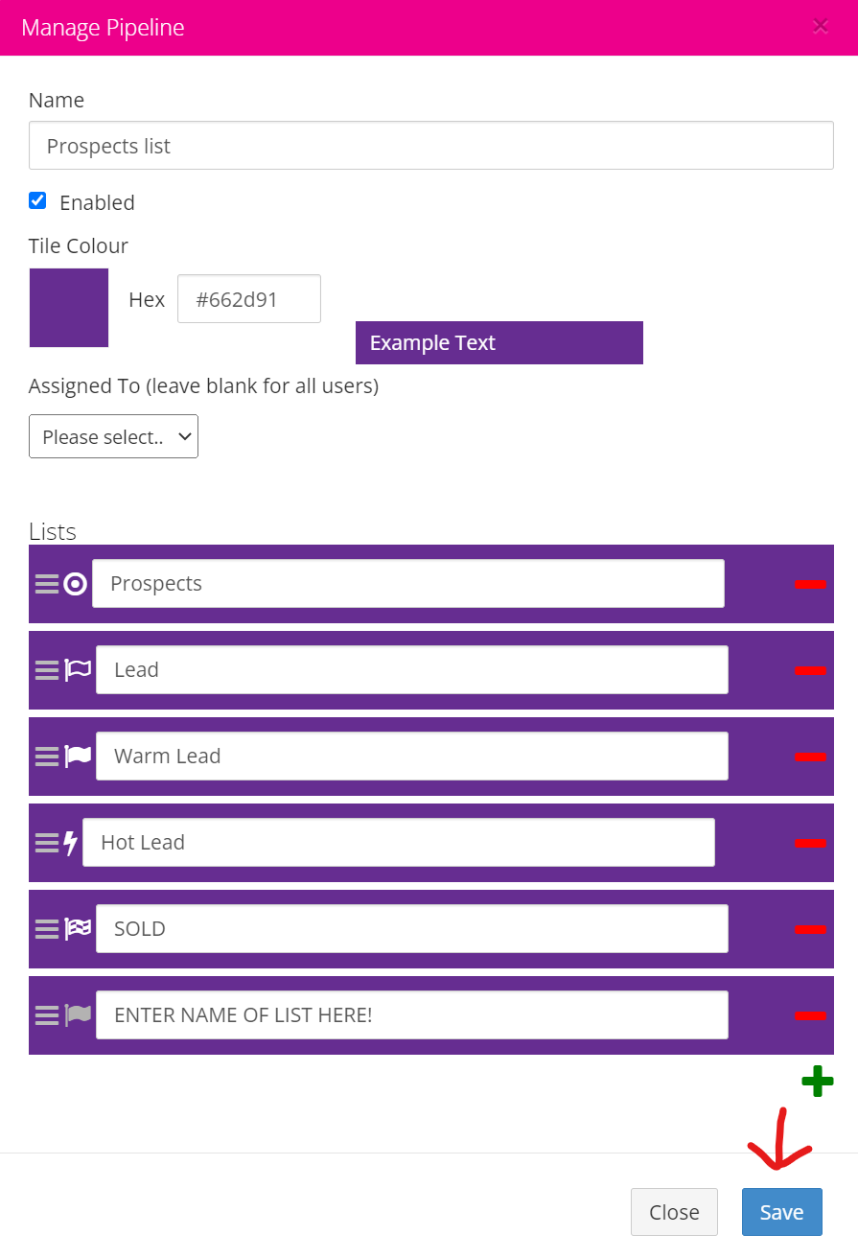Image resolution: width=858 pixels, height=1258 pixels.
Task: Click the drag handle on Warm Lead row
Action: (47, 757)
